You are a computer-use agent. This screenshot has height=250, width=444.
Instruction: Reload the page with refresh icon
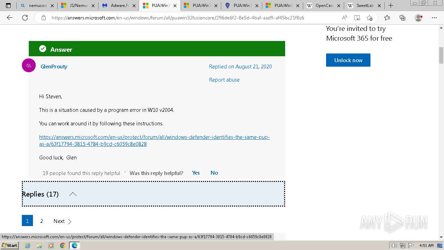tap(25, 18)
